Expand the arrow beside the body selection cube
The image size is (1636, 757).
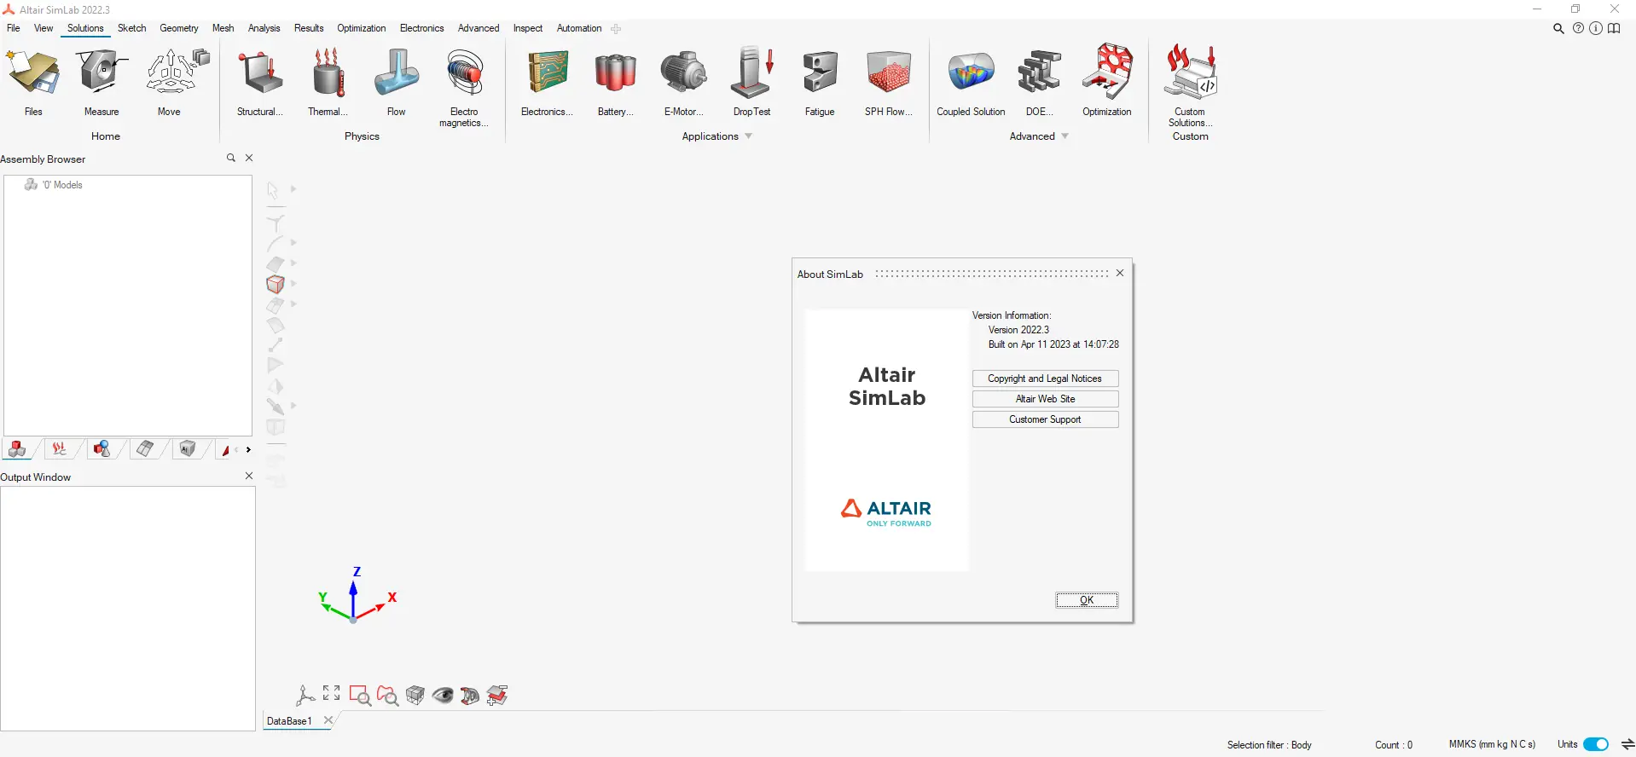(x=293, y=284)
